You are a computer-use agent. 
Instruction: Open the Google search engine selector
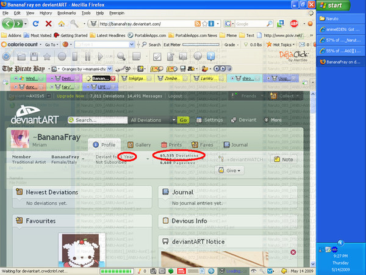(x=229, y=24)
